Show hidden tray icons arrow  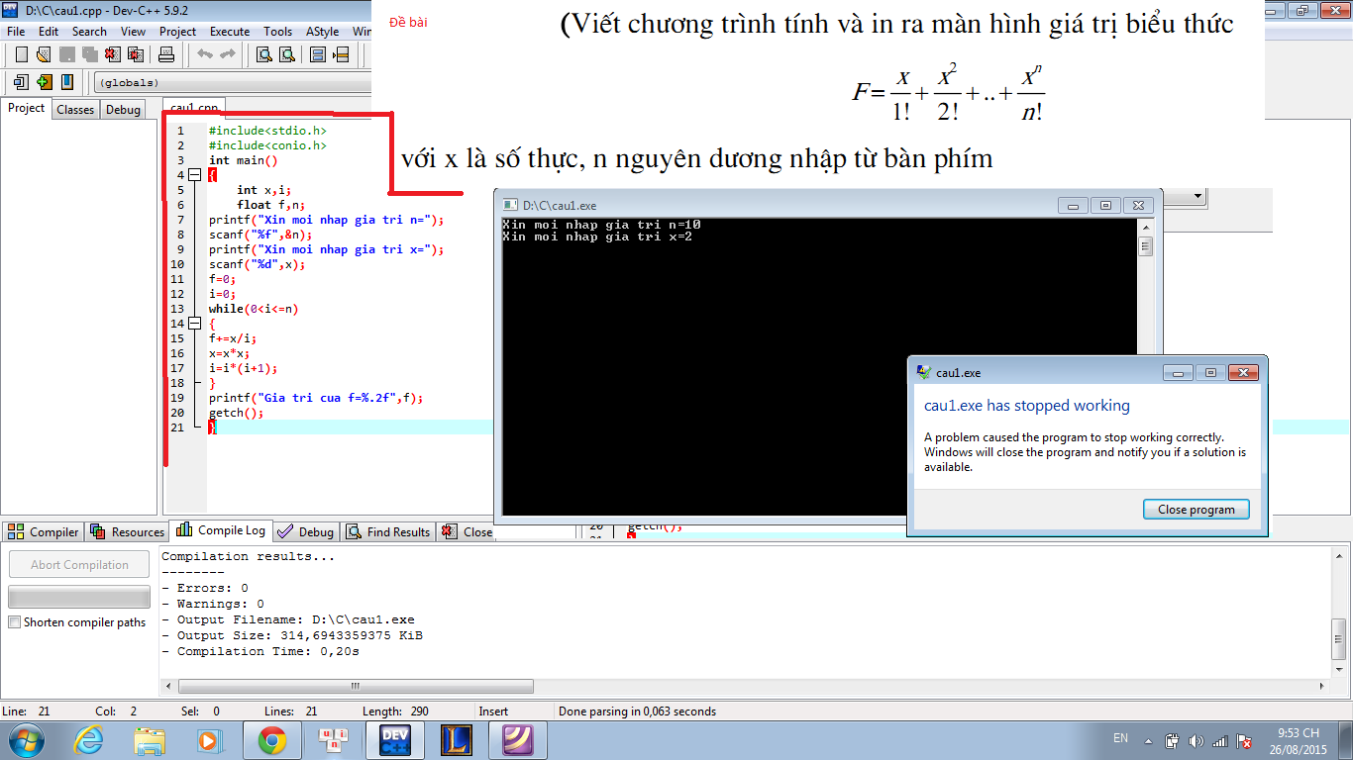click(1148, 740)
